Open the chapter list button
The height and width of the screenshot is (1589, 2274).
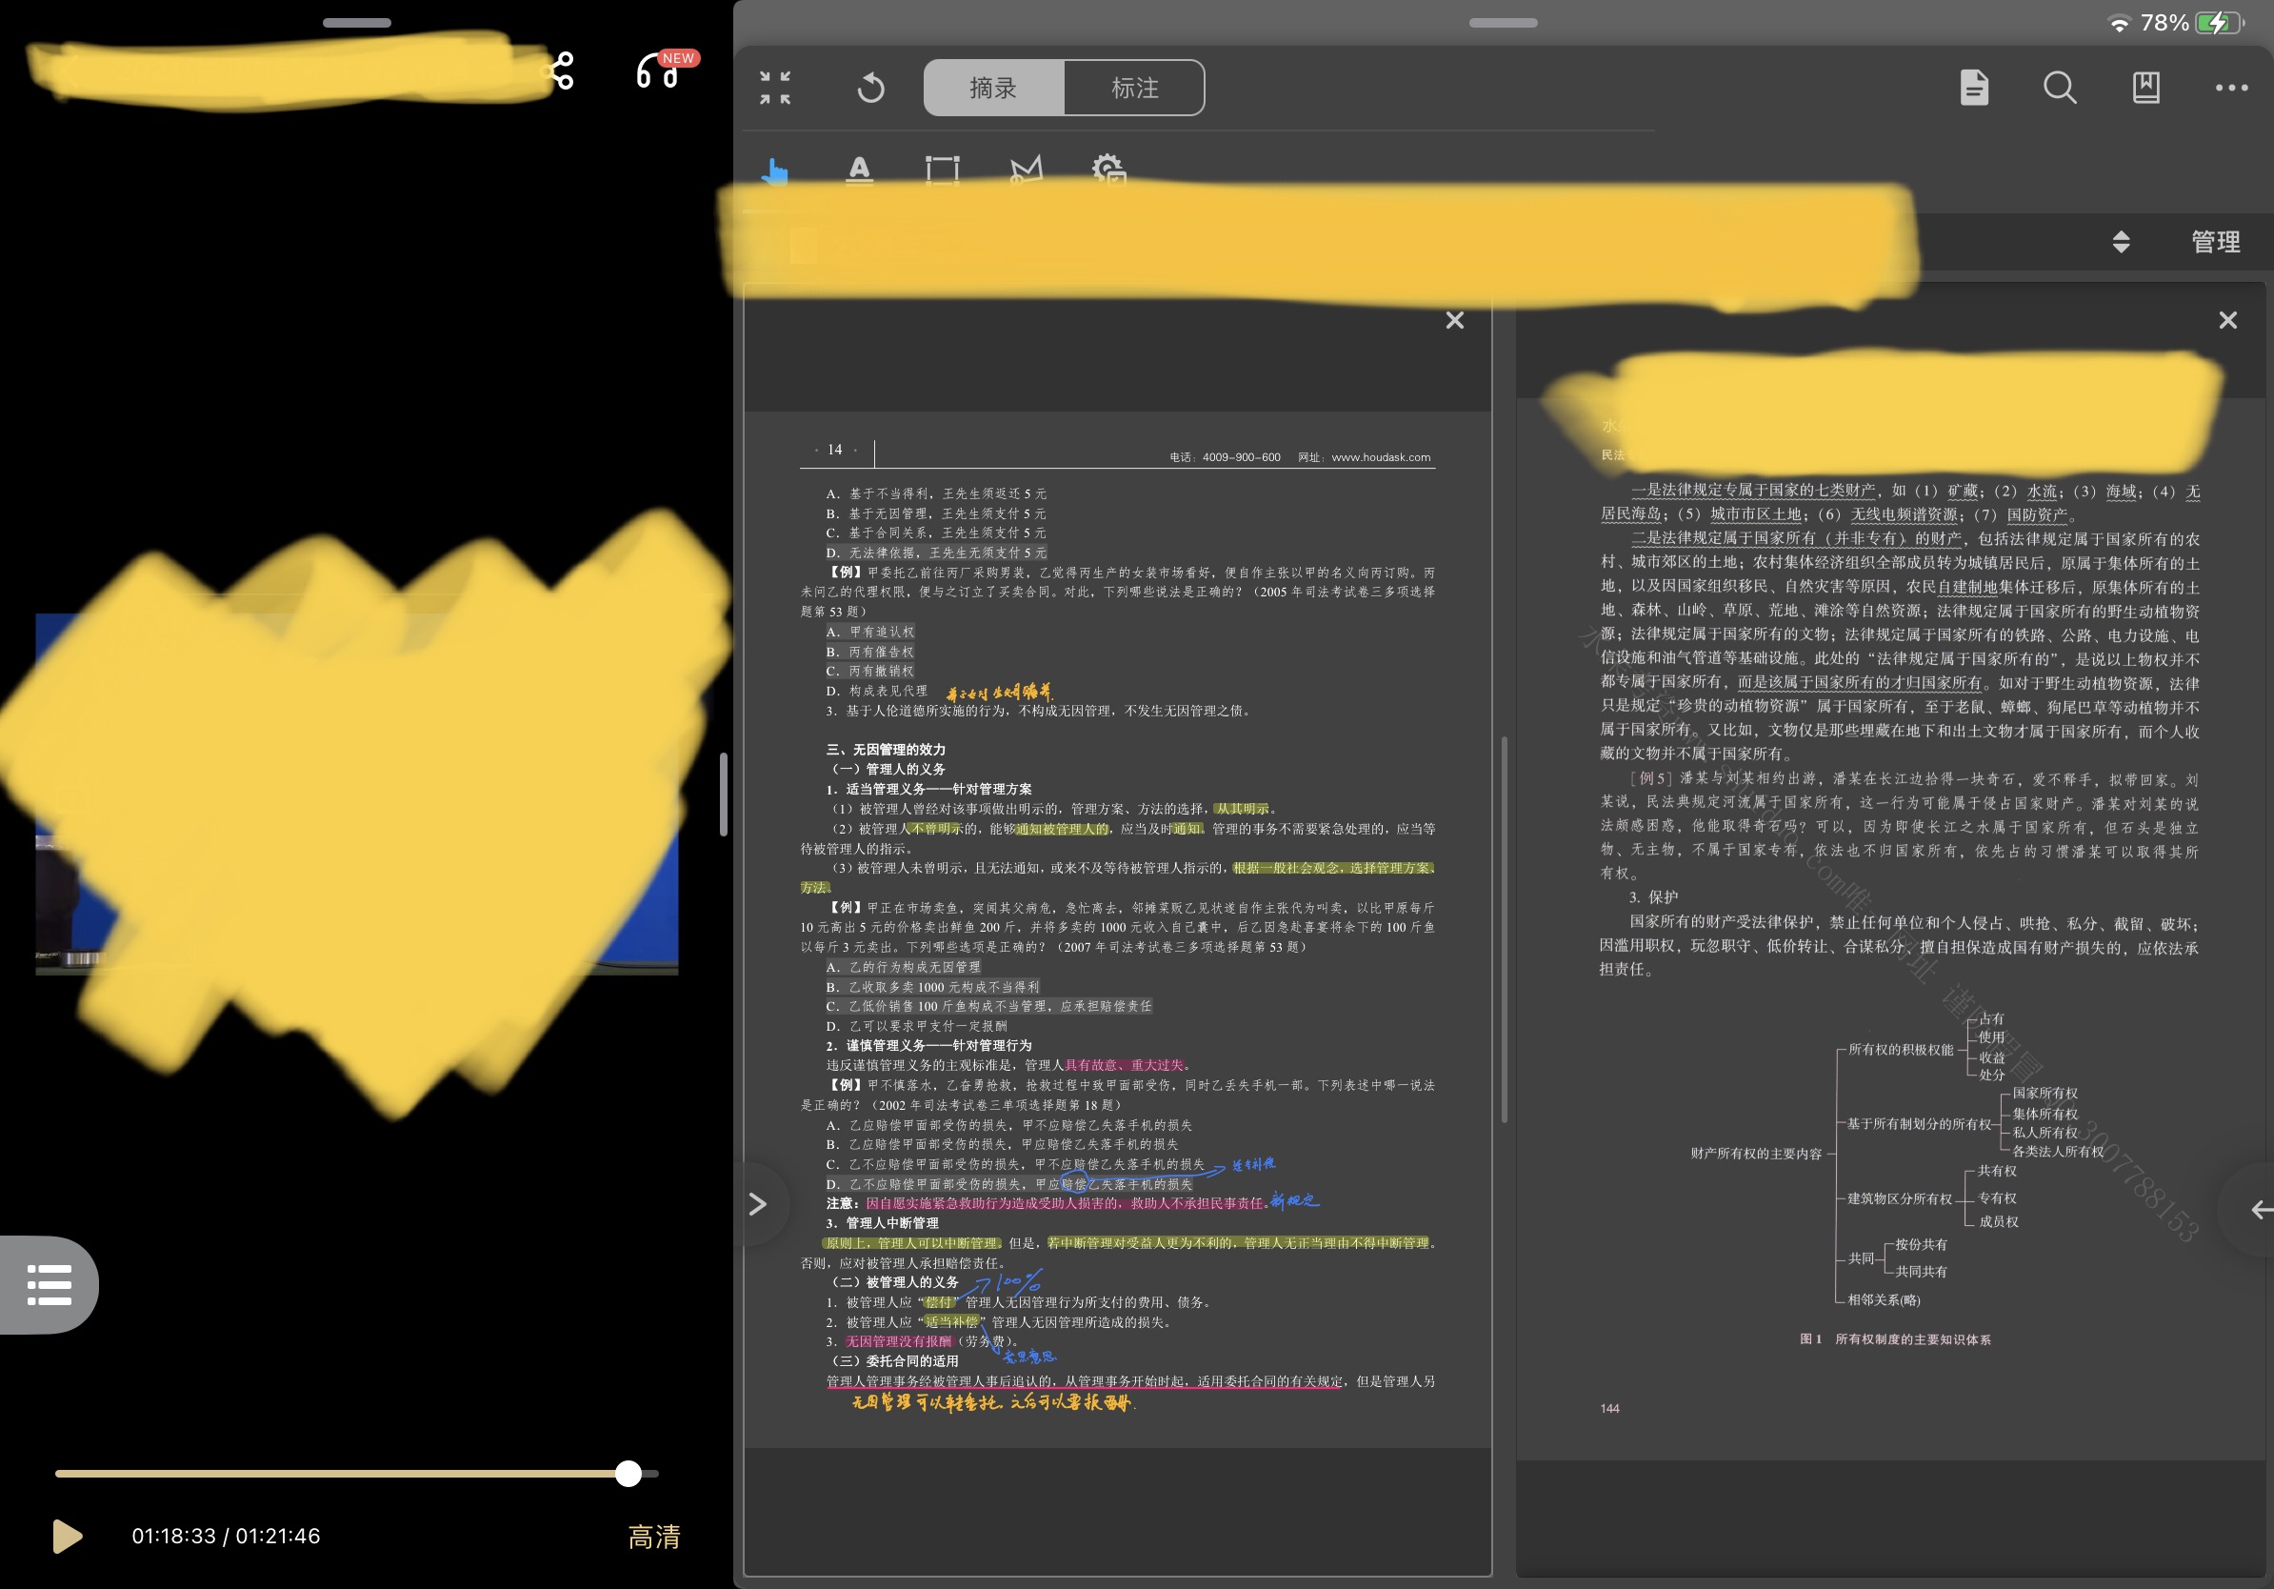[x=49, y=1284]
